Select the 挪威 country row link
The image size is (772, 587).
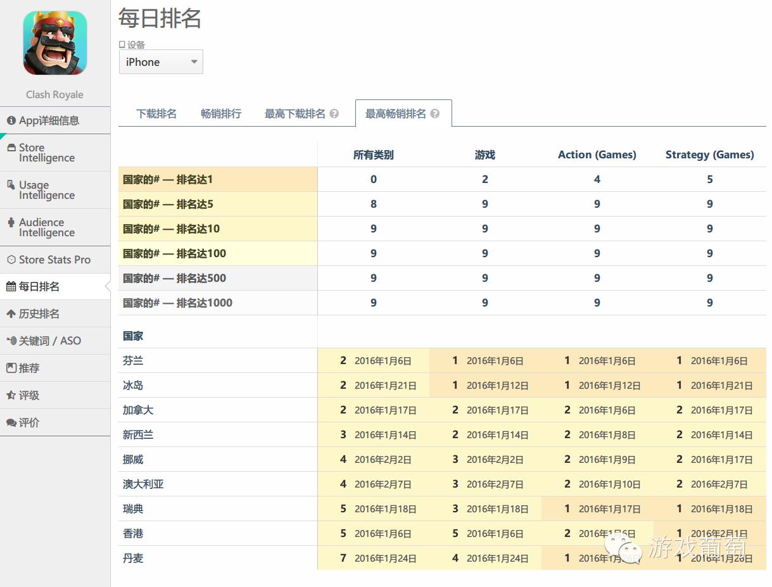(133, 459)
